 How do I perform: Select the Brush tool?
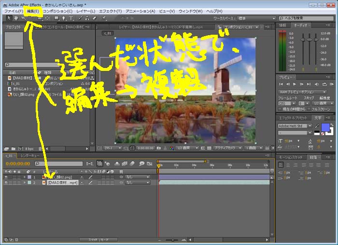(80, 18)
